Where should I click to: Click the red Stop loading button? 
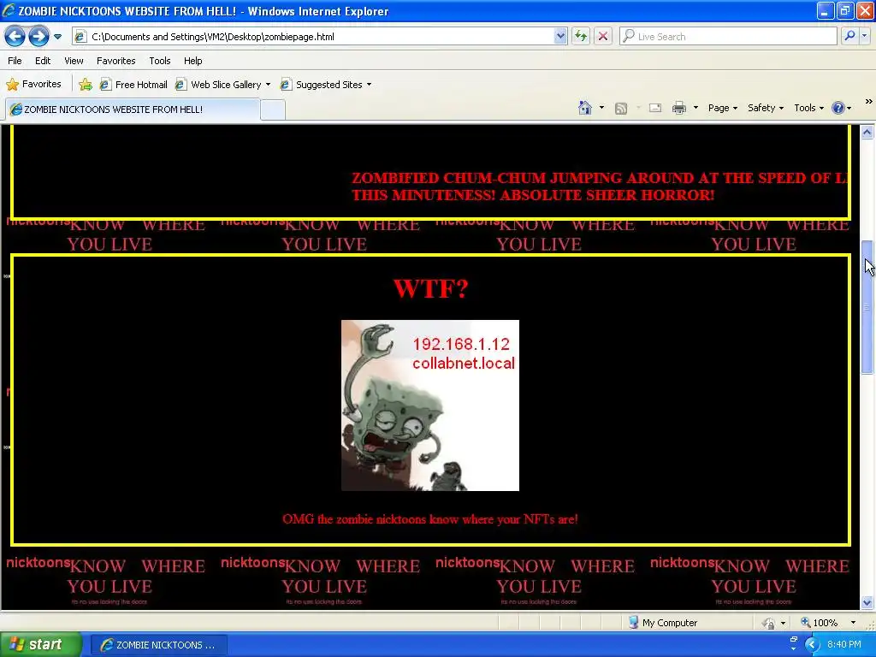(x=603, y=37)
